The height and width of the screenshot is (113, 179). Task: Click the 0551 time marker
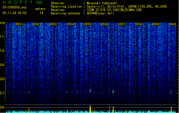[19, 24]
